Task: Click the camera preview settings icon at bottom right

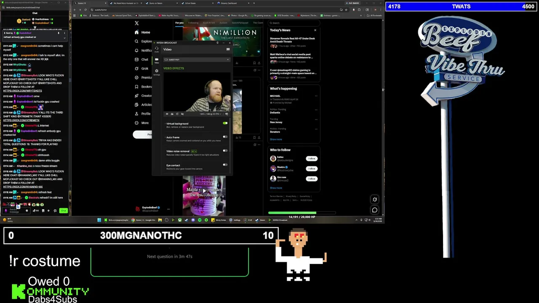Action: pyautogui.click(x=227, y=114)
